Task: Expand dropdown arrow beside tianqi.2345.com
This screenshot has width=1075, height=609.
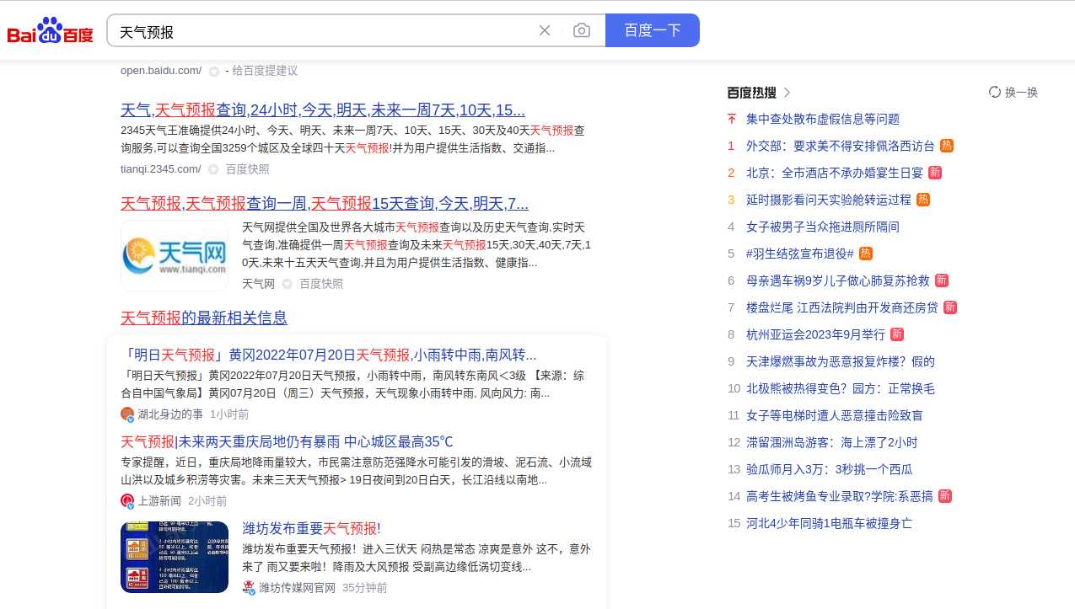Action: point(213,169)
